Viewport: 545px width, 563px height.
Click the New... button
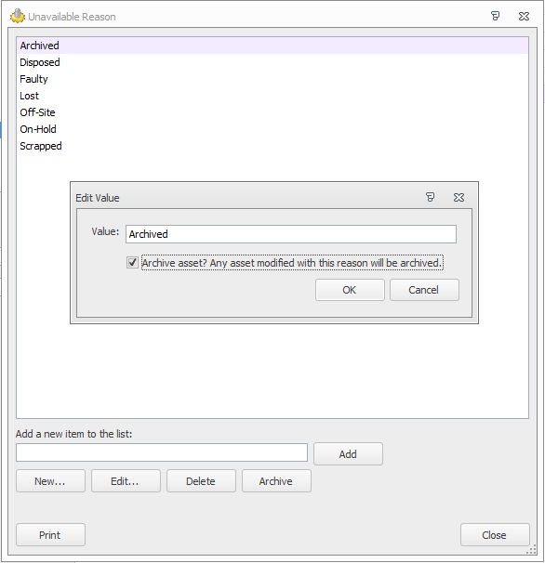(50, 480)
